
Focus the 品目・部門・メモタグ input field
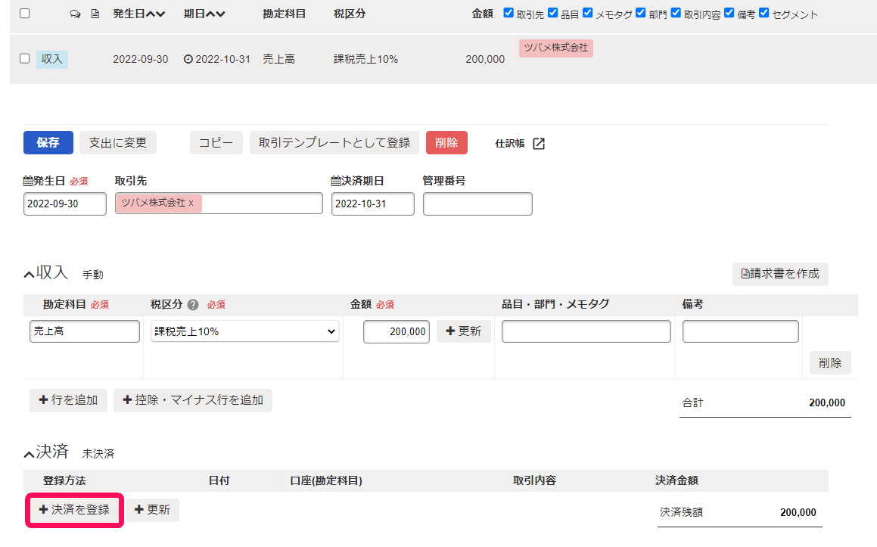(586, 331)
